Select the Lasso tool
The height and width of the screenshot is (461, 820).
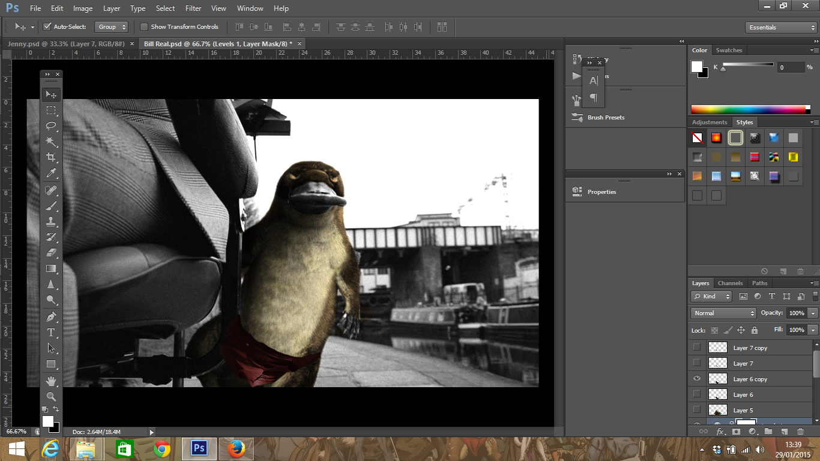point(52,126)
